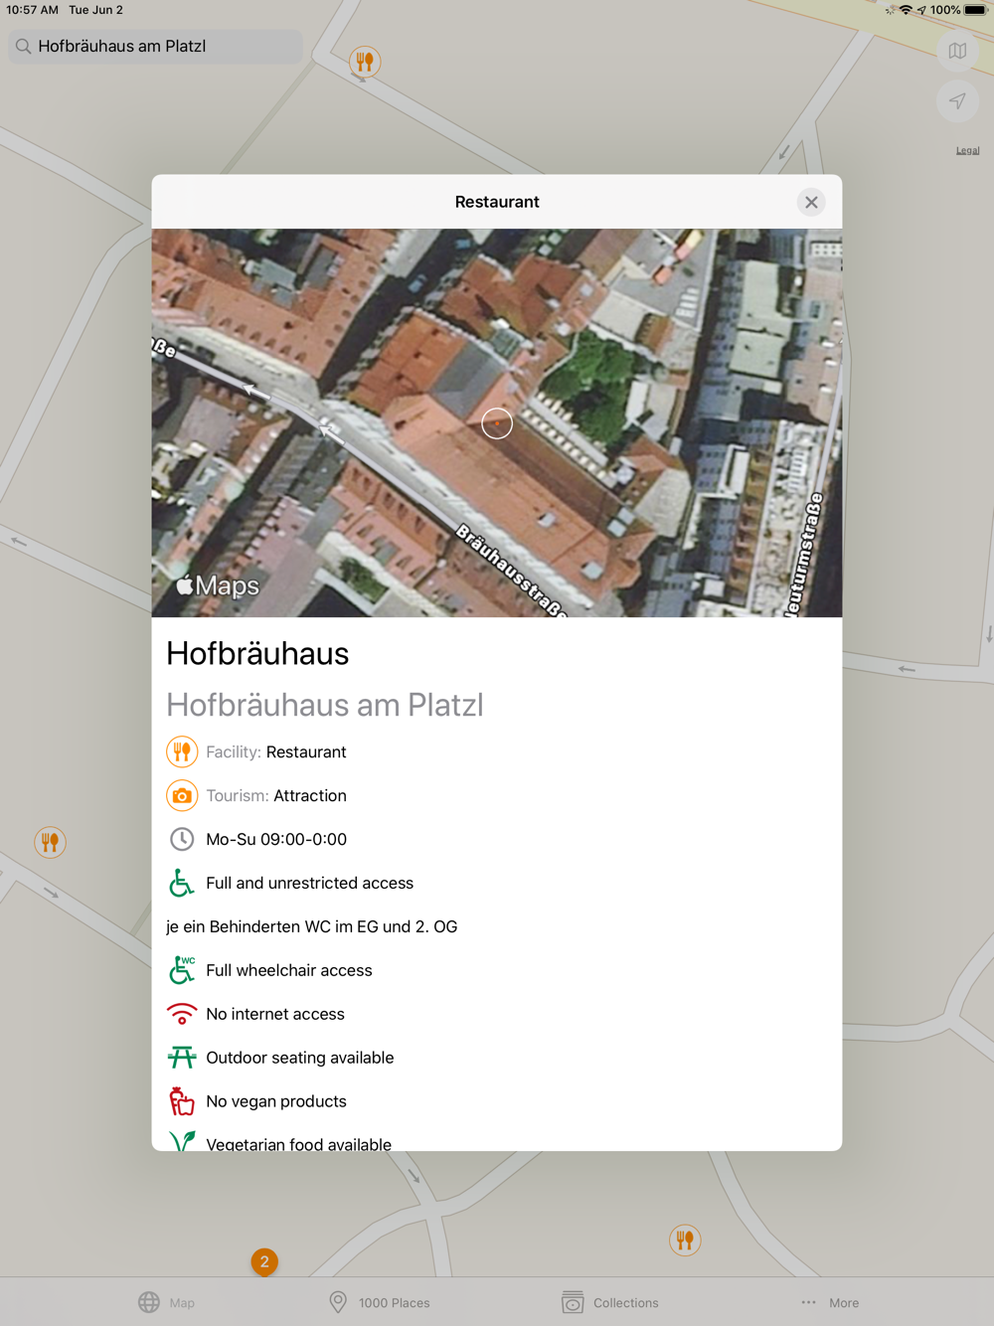Viewport: 994px width, 1326px height.
Task: Tap the Facility: Restaurant row text
Action: point(276,751)
